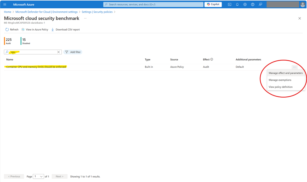Open the ellipsis next to page title

pyautogui.click(x=85, y=18)
